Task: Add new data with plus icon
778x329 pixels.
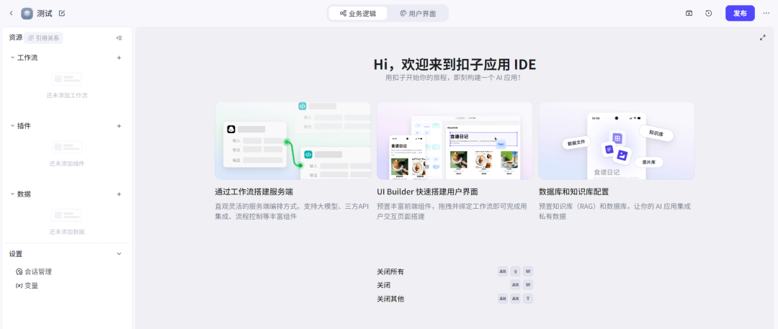Action: pos(119,194)
